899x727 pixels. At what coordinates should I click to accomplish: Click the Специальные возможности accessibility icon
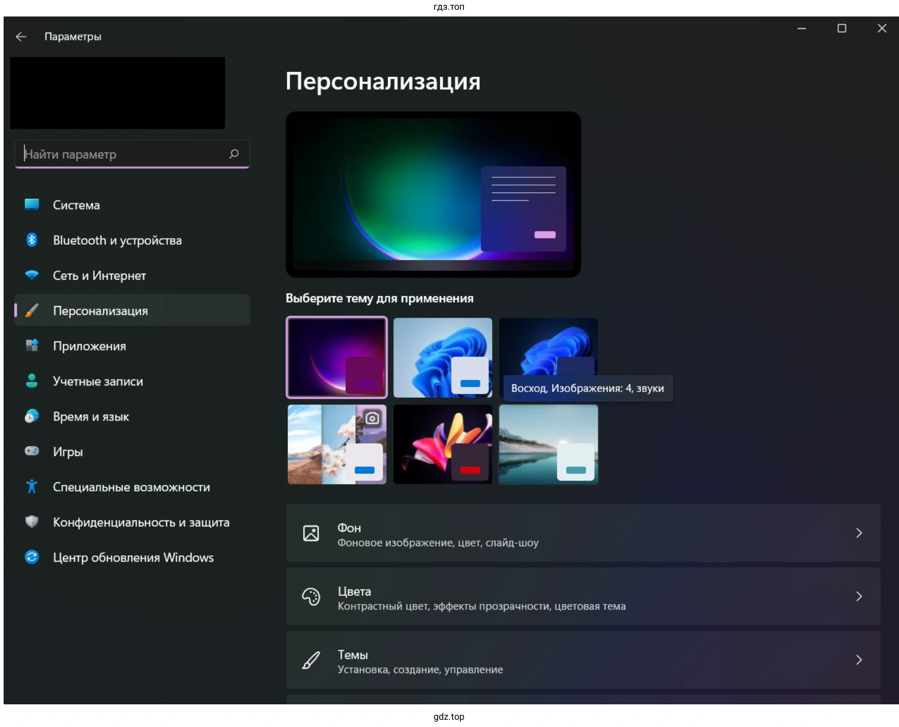click(x=32, y=486)
